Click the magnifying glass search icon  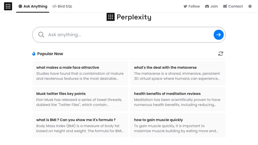coord(41,35)
